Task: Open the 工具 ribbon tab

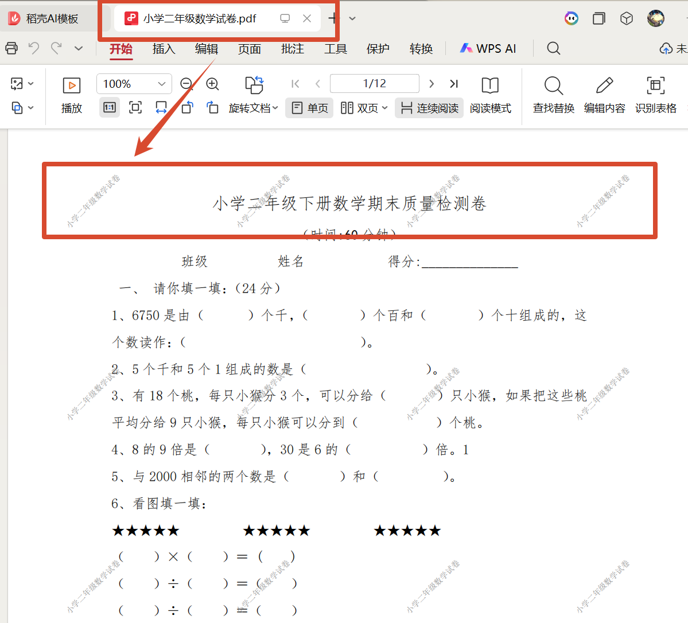Action: (336, 49)
